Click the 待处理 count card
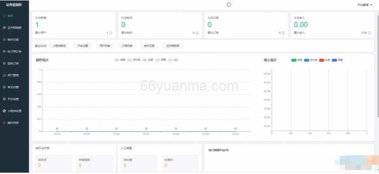 tap(139, 163)
